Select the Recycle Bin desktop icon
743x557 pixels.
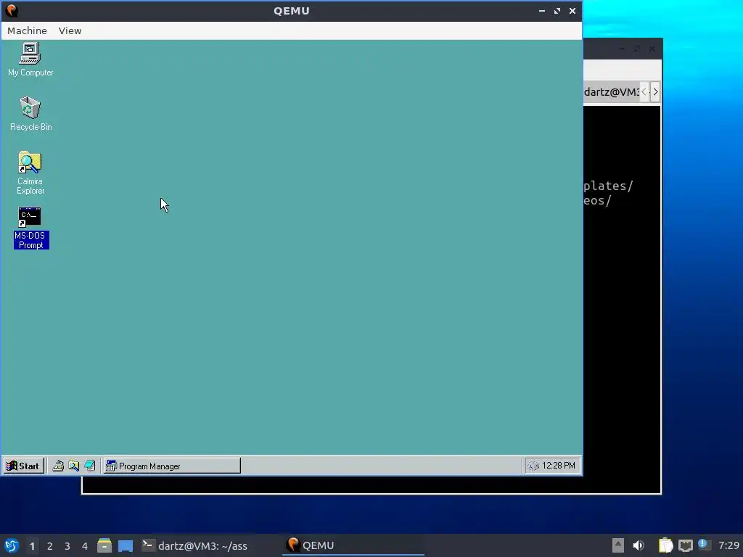point(30,114)
